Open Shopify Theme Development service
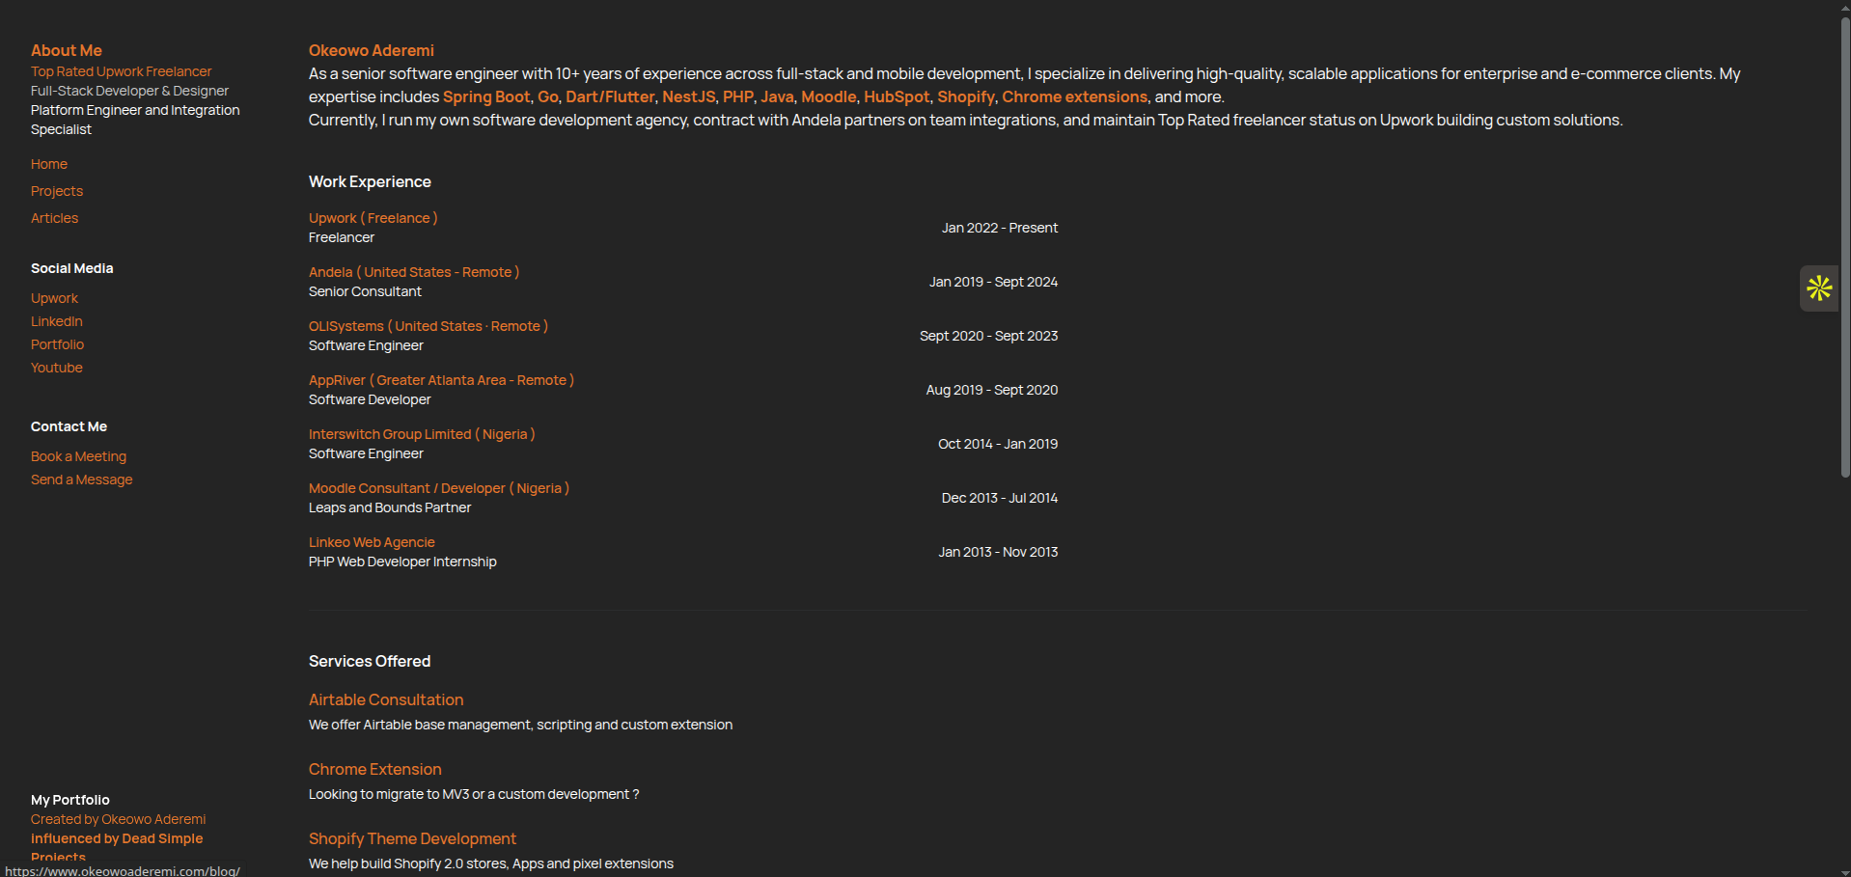 [412, 838]
